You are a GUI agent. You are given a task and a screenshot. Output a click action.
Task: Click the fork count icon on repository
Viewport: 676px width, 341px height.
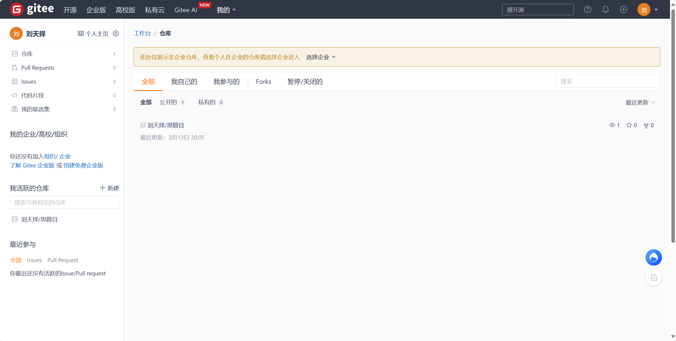646,125
